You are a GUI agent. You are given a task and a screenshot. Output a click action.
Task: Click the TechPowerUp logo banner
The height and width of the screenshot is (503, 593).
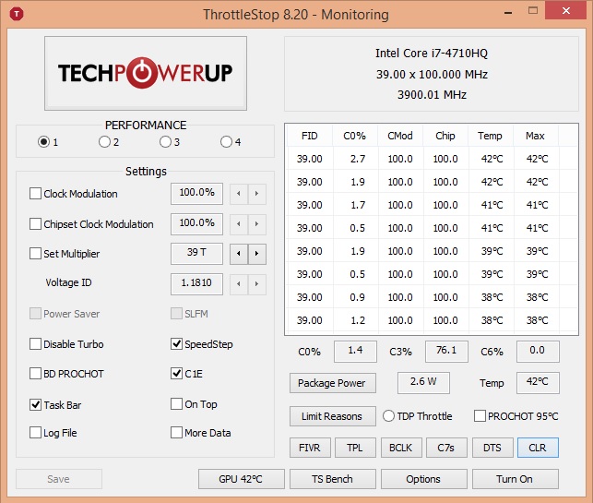(146, 74)
